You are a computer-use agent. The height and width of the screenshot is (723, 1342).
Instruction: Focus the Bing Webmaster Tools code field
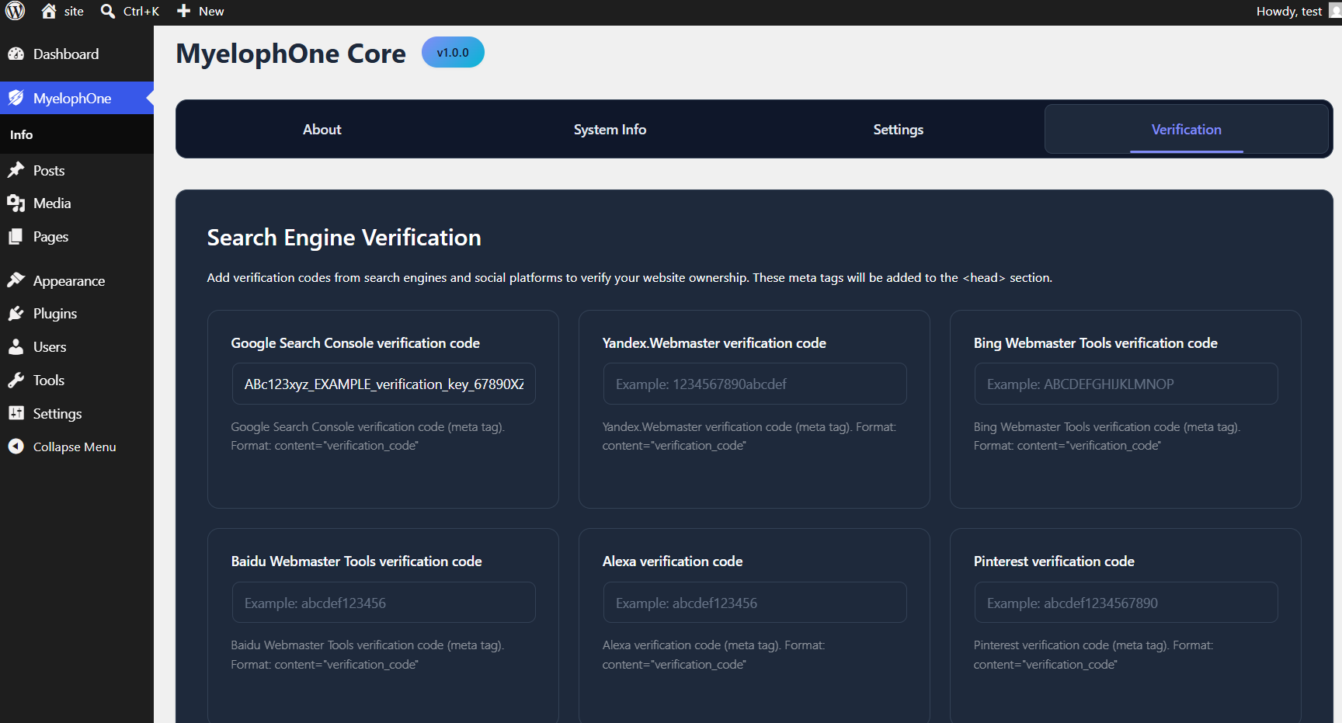[x=1126, y=384]
